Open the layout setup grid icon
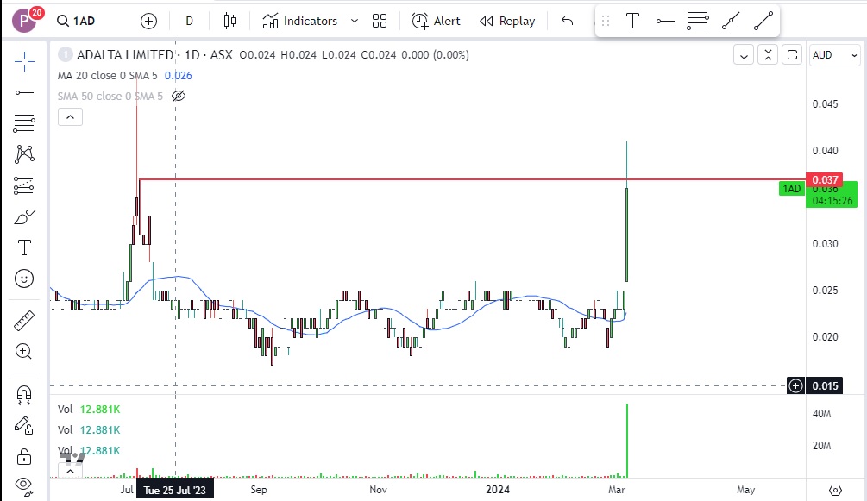 tap(380, 21)
